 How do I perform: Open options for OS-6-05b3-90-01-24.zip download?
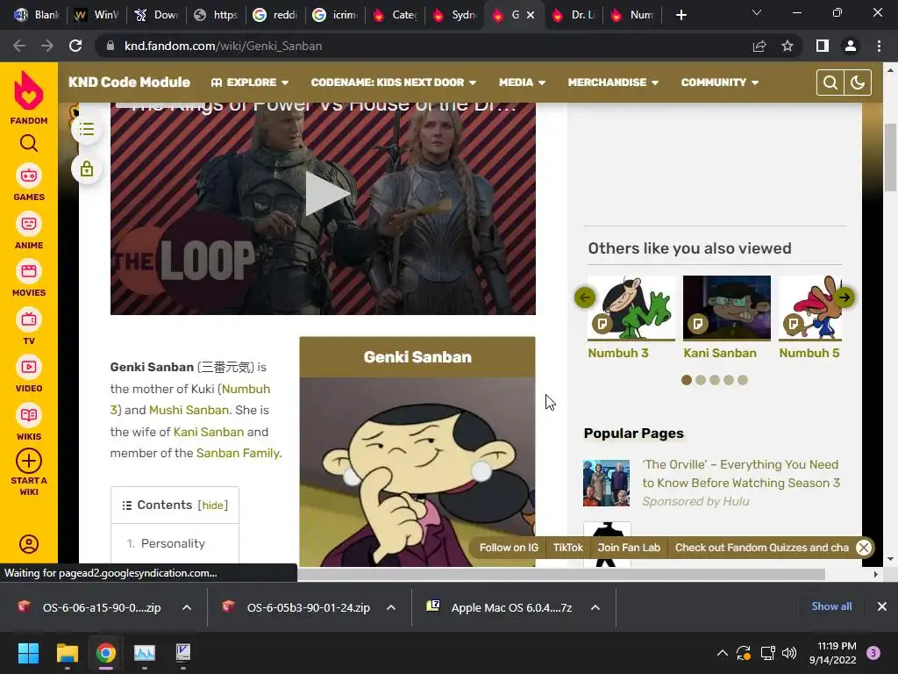(x=391, y=607)
